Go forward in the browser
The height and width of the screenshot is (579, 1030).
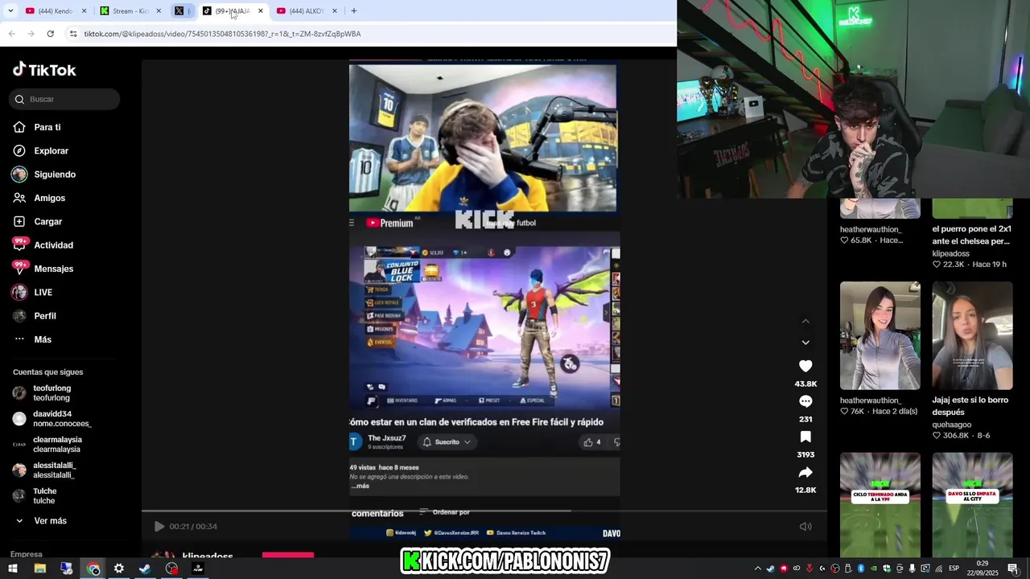pyautogui.click(x=31, y=34)
